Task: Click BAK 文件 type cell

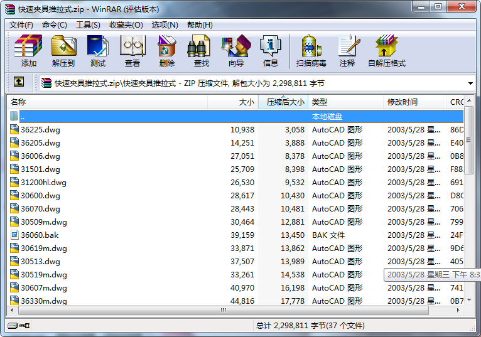Action: click(328, 235)
